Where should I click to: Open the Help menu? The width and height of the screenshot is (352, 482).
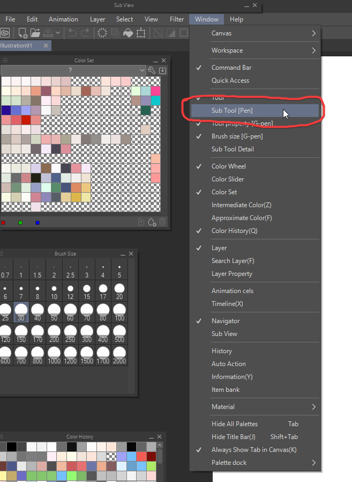[236, 19]
